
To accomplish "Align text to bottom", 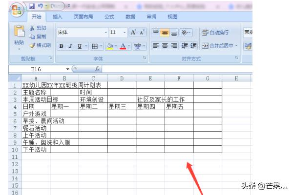I will click(x=174, y=33).
